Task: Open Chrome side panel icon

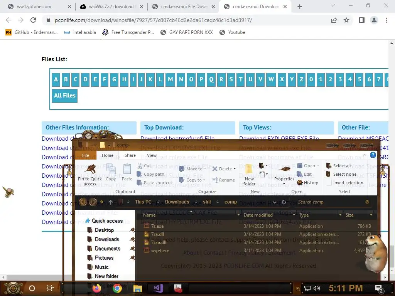Action: point(362,20)
